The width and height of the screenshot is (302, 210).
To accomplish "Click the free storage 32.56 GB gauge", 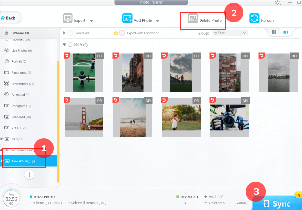I will pyautogui.click(x=11, y=199).
